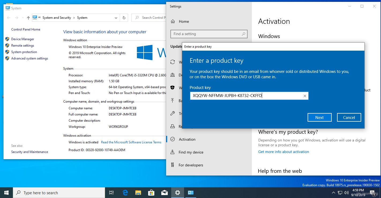
Task: Refresh the System control panel window
Action: (124, 18)
